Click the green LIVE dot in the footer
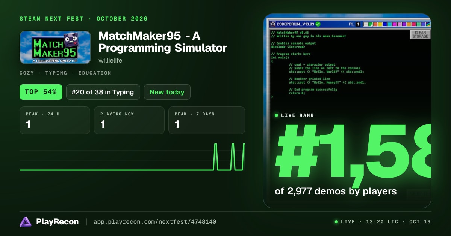Viewport: 451px width, 236px height. (336, 222)
